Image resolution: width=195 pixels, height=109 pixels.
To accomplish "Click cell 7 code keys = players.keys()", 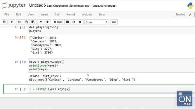I will click(47, 62).
